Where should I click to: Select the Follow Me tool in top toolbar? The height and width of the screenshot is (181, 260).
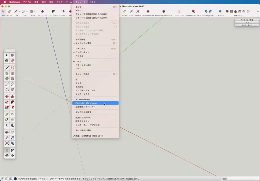pyautogui.click(x=53, y=11)
